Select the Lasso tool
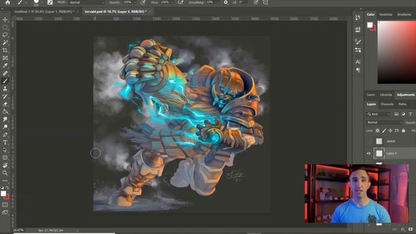This screenshot has width=416, height=234. point(5,35)
